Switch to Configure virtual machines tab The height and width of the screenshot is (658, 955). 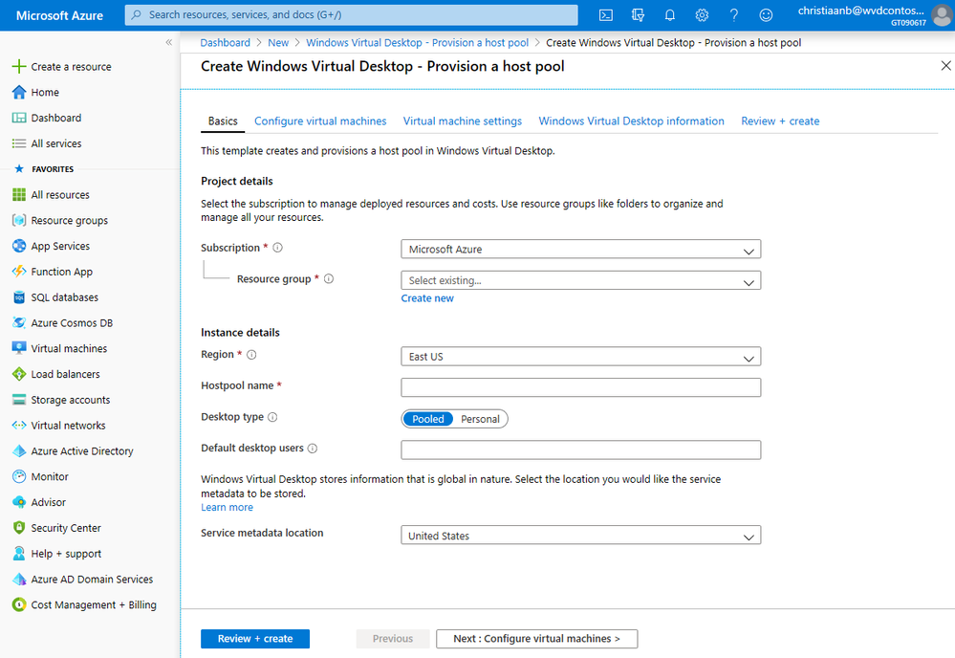(x=320, y=121)
